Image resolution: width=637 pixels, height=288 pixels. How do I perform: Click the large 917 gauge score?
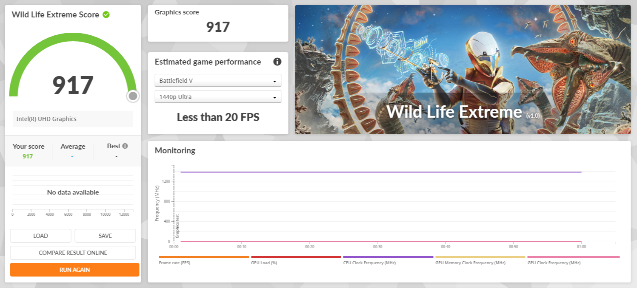click(x=73, y=85)
